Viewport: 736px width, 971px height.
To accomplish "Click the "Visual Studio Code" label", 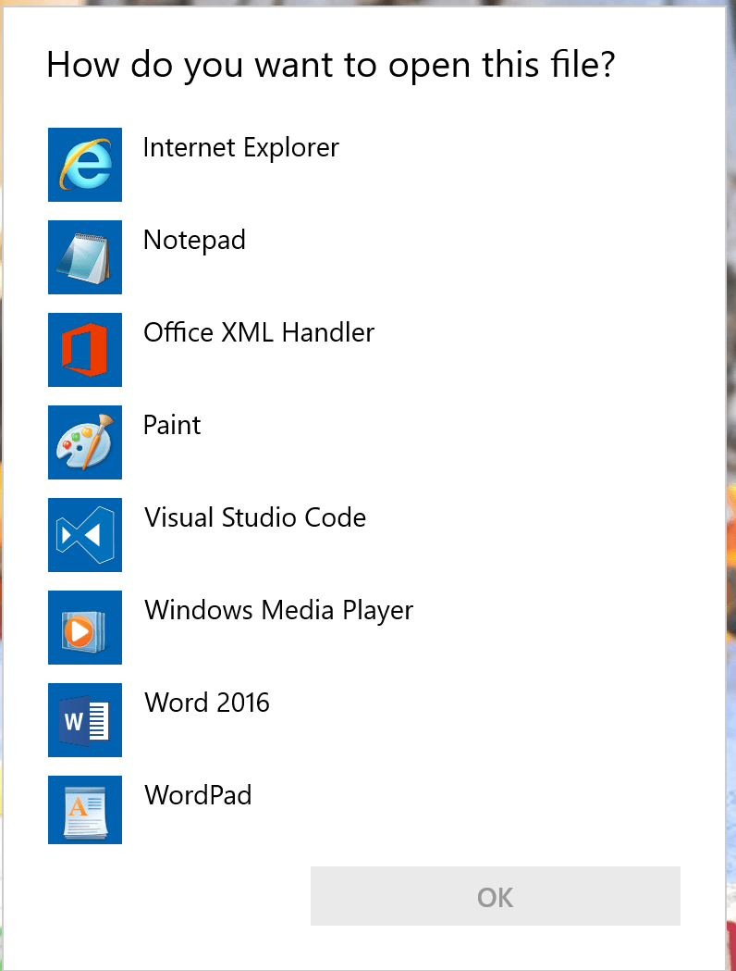I will [x=255, y=517].
